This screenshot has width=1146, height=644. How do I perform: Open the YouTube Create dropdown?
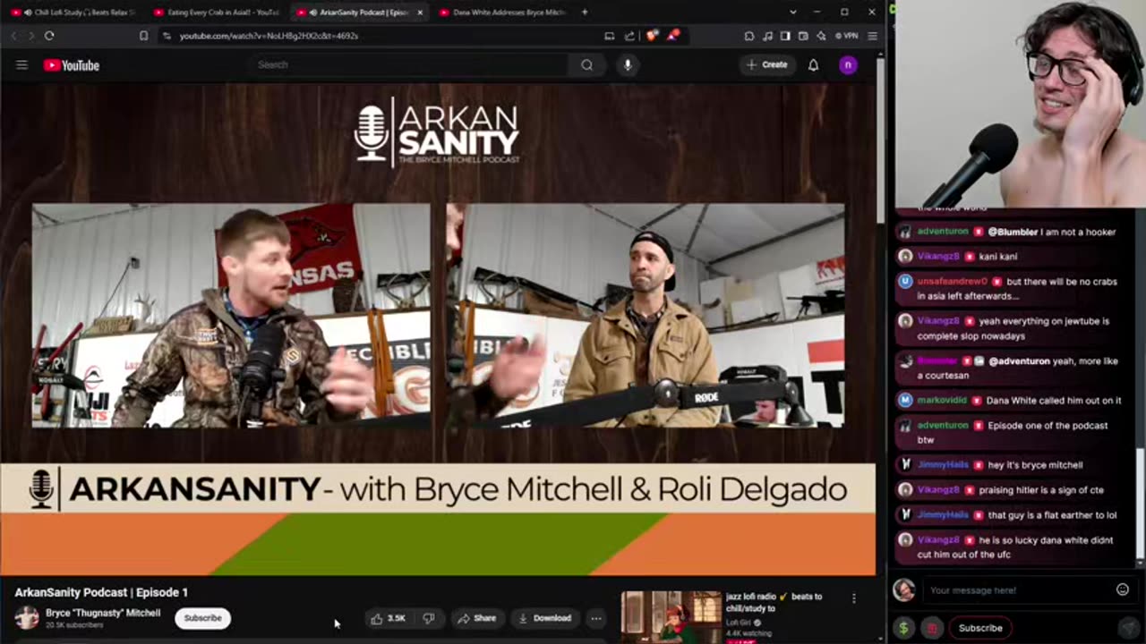[766, 64]
